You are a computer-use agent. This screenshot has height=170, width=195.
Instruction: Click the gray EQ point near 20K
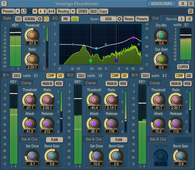pos(139,44)
